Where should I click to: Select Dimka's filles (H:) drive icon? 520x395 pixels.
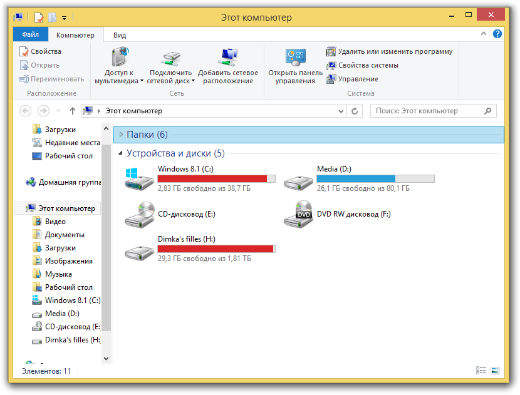[x=139, y=253]
